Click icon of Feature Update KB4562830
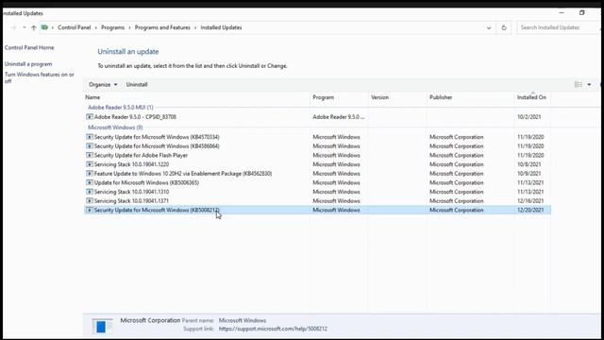 point(90,174)
